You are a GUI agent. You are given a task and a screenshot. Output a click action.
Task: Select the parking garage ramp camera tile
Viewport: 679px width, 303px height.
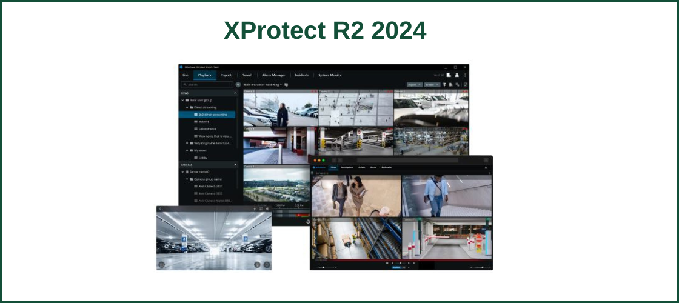click(x=355, y=142)
